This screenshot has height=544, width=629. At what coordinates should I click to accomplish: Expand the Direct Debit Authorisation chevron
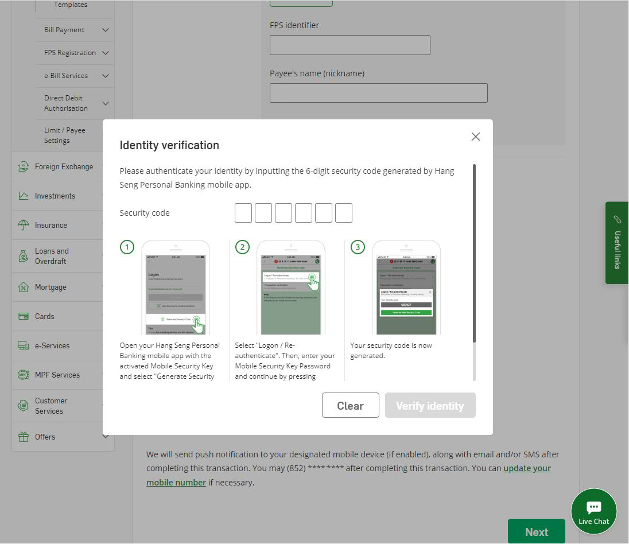(x=106, y=103)
